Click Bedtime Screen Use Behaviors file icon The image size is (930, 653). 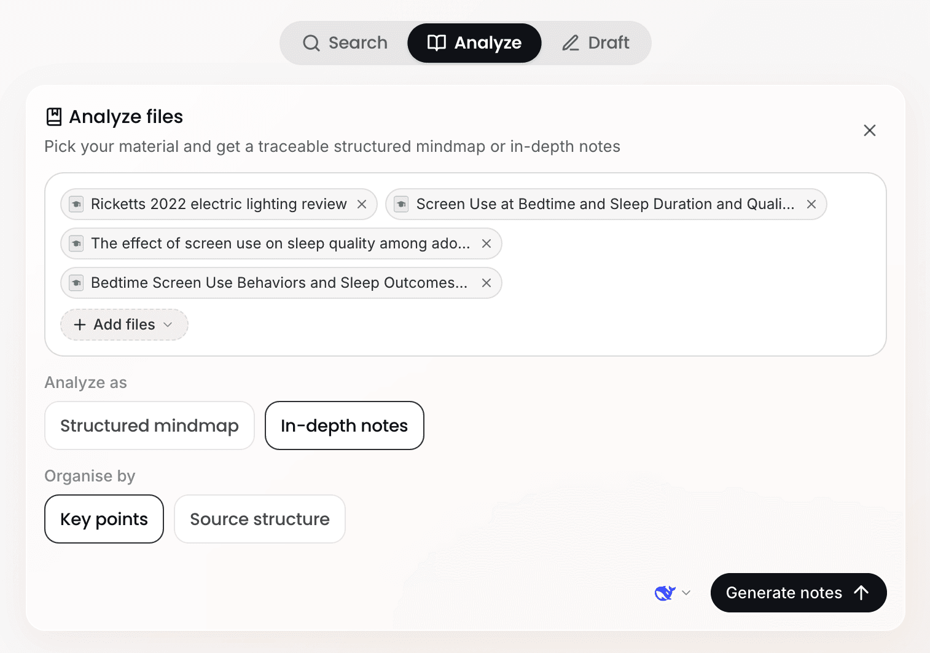[x=76, y=283]
